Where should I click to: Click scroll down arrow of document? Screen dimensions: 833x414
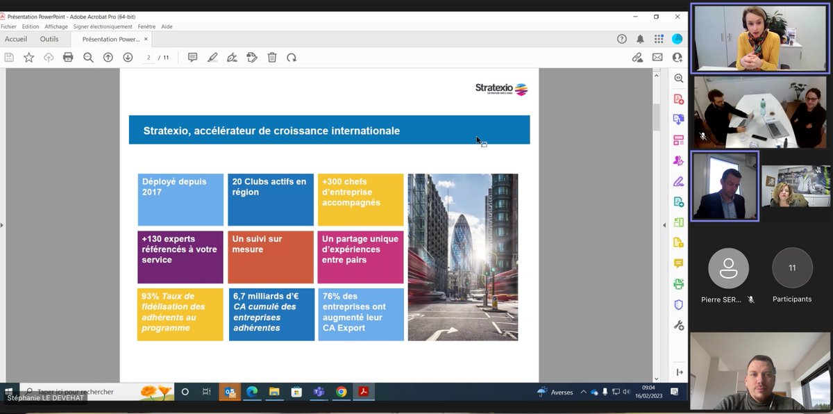[x=656, y=379]
